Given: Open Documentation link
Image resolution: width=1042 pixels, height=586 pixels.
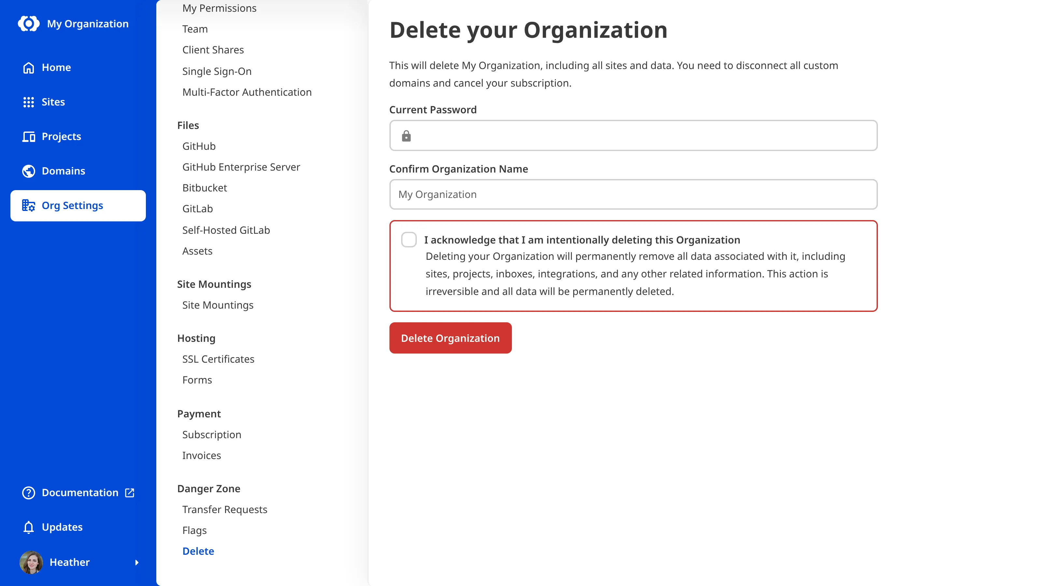Looking at the screenshot, I should click(78, 493).
